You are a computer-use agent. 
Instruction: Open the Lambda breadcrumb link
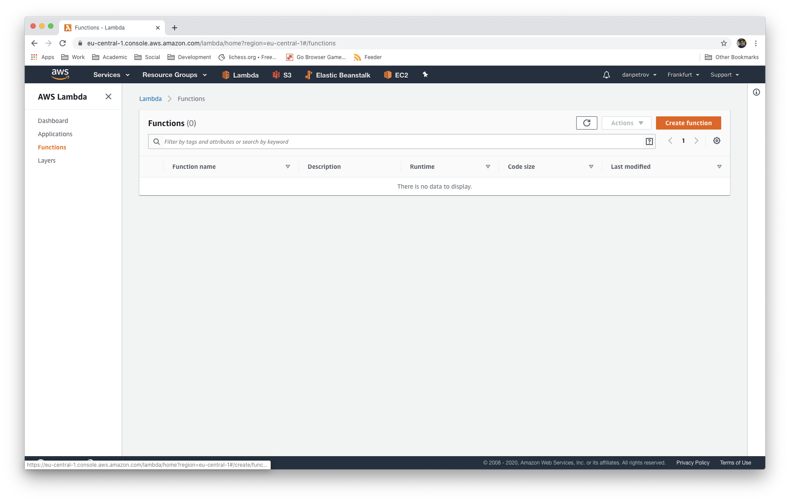[x=150, y=98]
